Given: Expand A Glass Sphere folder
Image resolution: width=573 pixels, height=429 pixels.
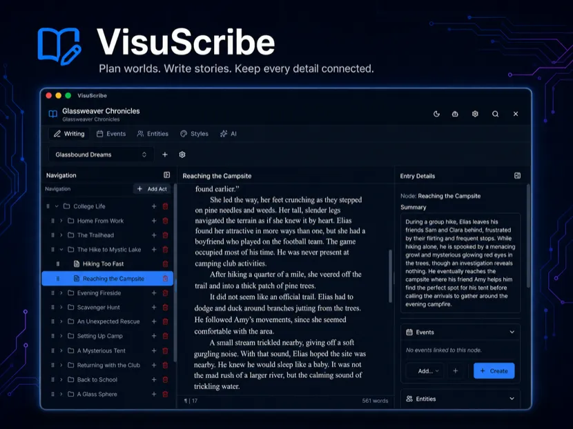Looking at the screenshot, I should point(61,394).
